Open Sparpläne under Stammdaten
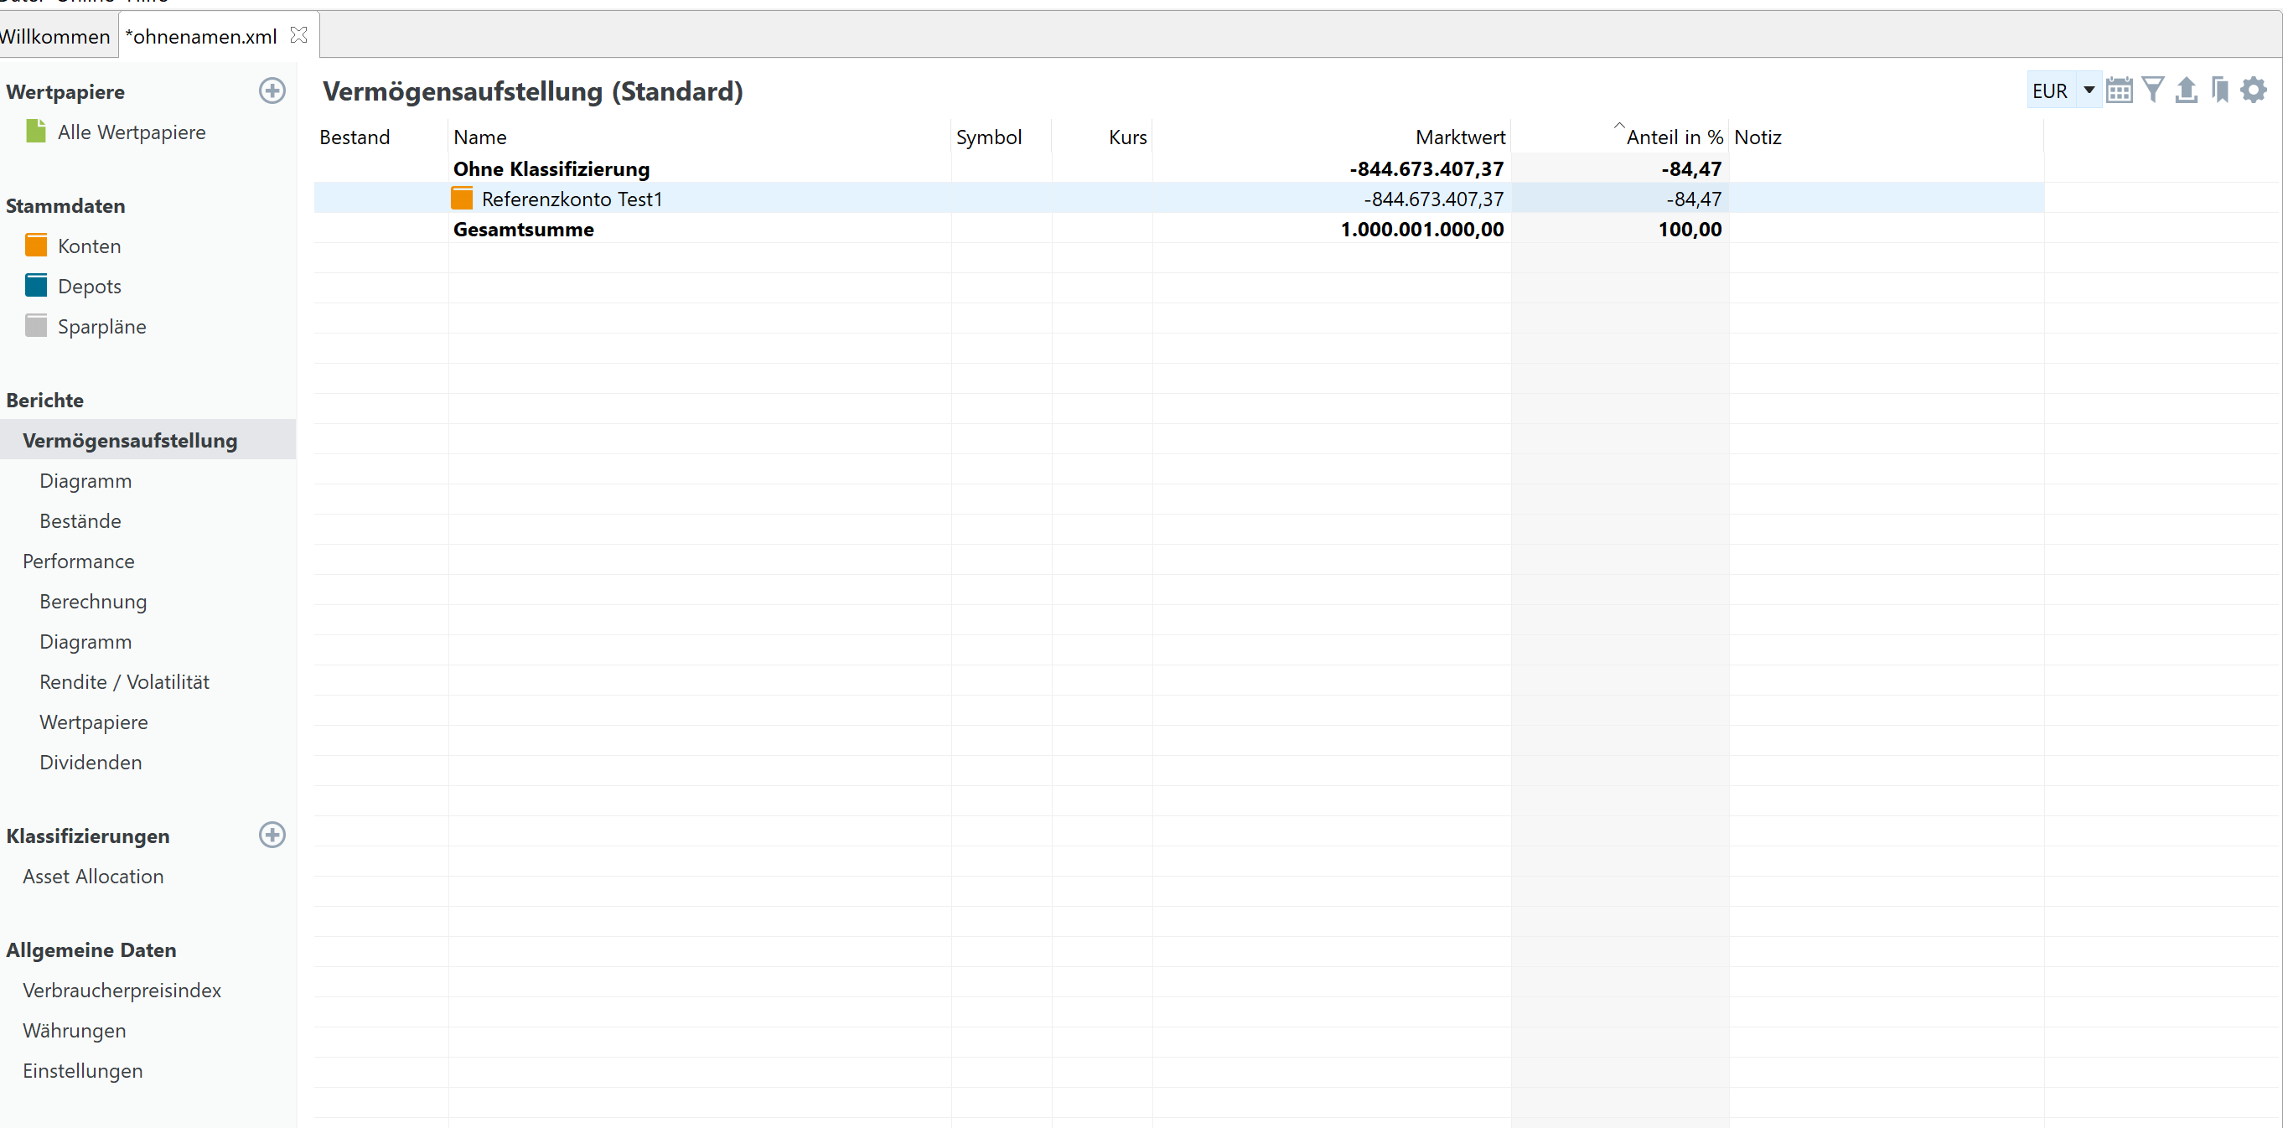2283x1128 pixels. [102, 327]
